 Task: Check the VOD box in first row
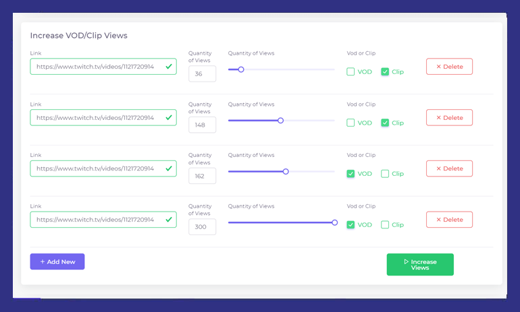pos(350,71)
